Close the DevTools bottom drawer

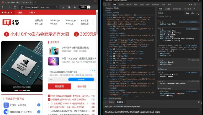pos(199,102)
